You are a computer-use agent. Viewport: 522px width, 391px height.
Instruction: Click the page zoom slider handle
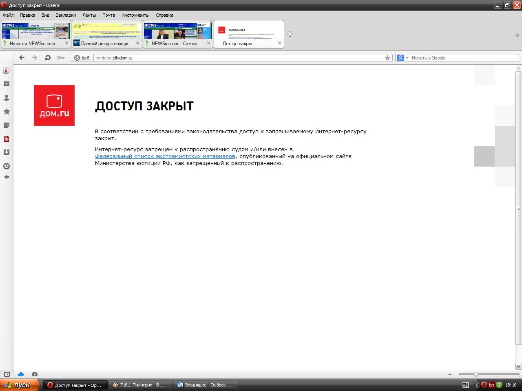pos(476,374)
